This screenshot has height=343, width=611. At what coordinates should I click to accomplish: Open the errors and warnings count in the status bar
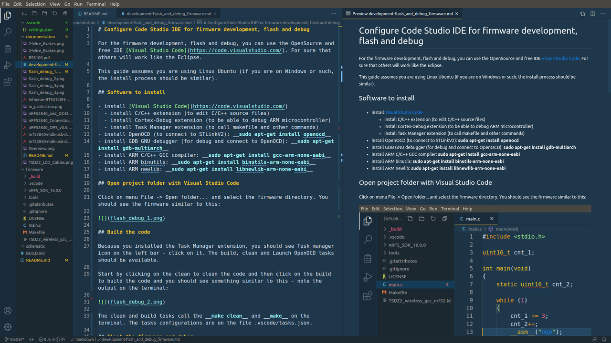(x=52, y=339)
